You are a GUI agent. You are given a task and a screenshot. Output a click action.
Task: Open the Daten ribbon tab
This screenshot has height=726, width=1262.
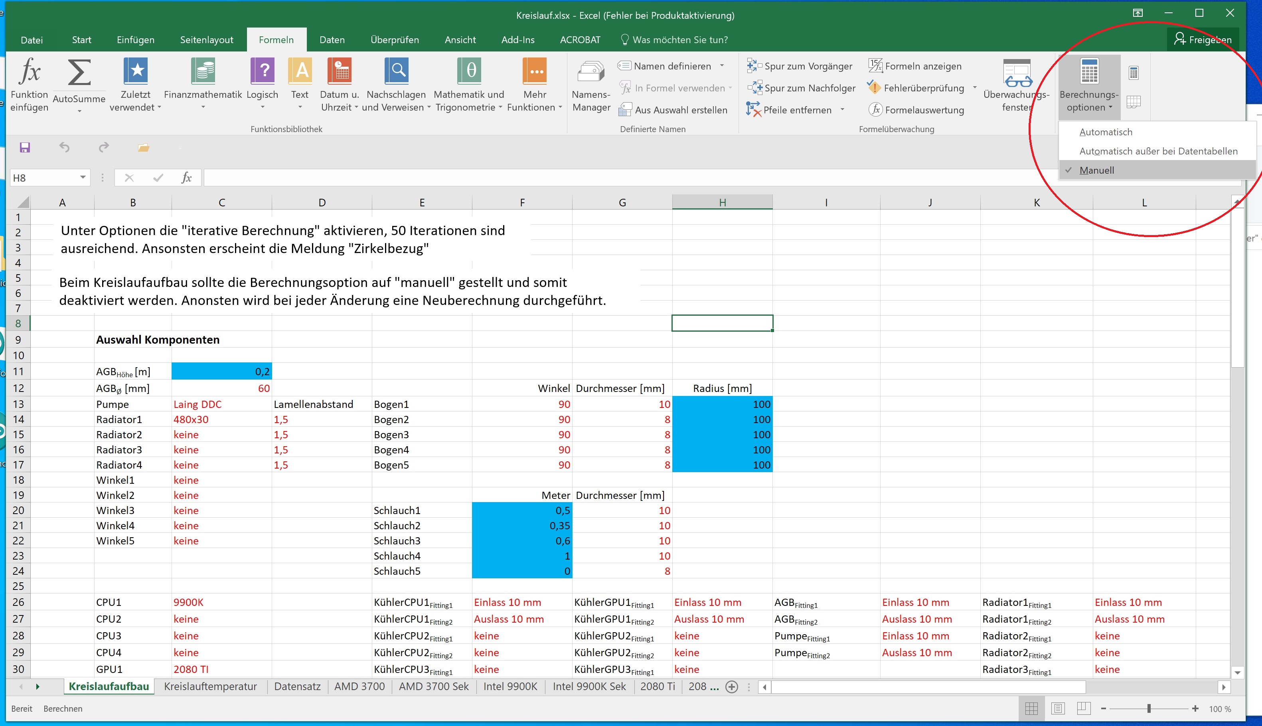pos(332,40)
